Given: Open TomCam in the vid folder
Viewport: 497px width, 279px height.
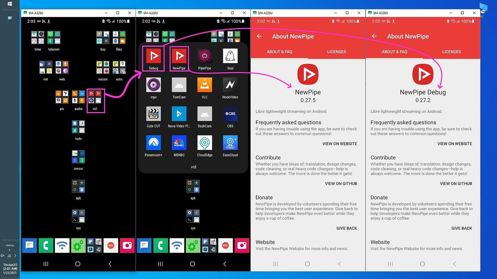Looking at the screenshot, I should (x=179, y=85).
